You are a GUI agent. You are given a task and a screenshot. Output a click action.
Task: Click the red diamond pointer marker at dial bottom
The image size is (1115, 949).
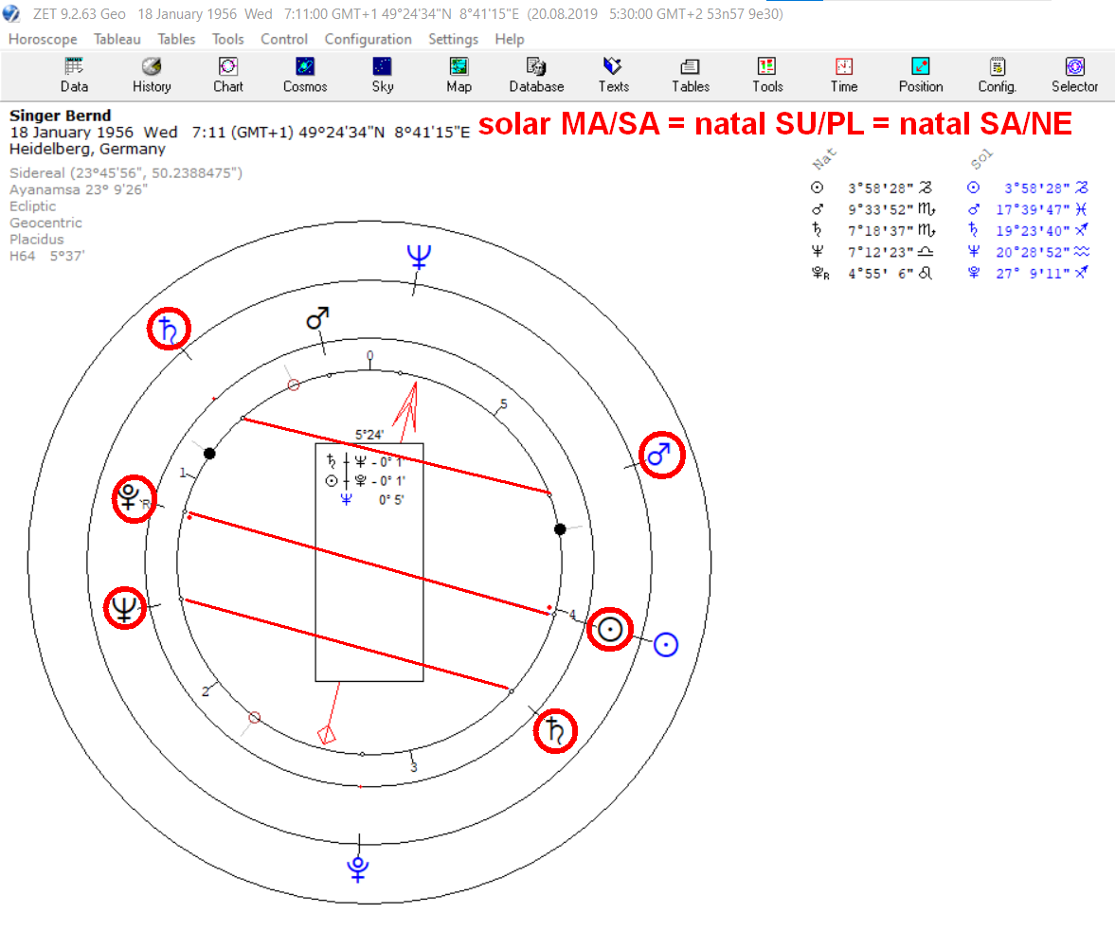(x=327, y=734)
